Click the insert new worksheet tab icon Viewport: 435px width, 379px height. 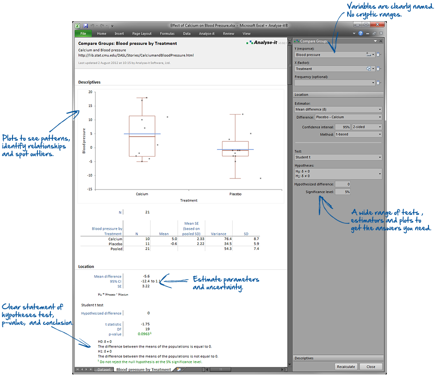(x=178, y=369)
